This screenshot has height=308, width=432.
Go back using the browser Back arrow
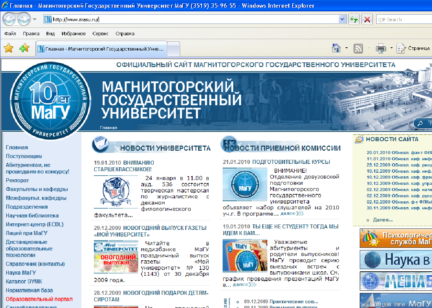pos(10,19)
